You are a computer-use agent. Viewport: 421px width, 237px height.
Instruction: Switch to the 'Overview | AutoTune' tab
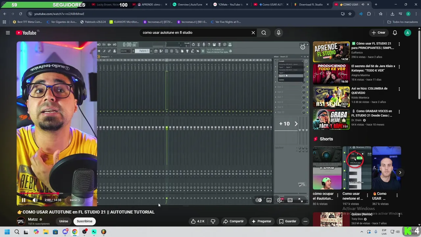point(189,5)
